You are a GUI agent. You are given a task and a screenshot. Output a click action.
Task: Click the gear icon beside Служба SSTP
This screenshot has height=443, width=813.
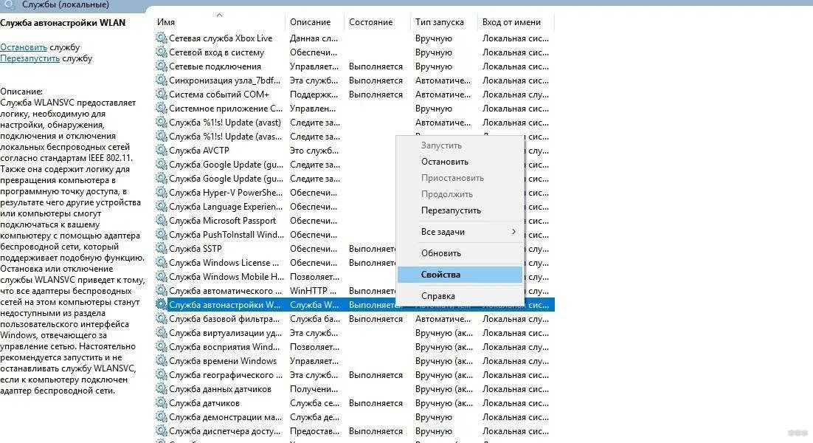coord(160,249)
